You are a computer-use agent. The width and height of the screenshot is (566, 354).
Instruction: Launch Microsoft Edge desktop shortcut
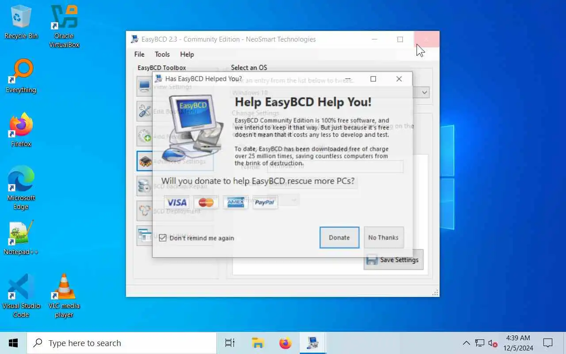(21, 188)
